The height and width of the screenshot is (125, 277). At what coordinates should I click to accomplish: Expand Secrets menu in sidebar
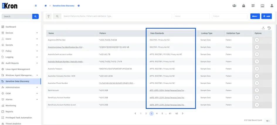click(21, 45)
